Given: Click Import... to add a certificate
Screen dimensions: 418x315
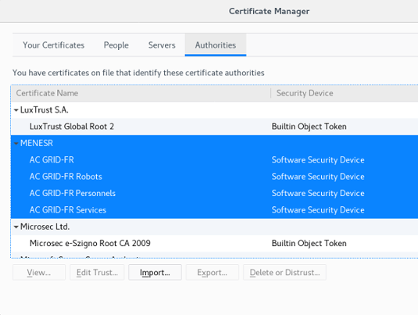Looking at the screenshot, I should pos(155,272).
